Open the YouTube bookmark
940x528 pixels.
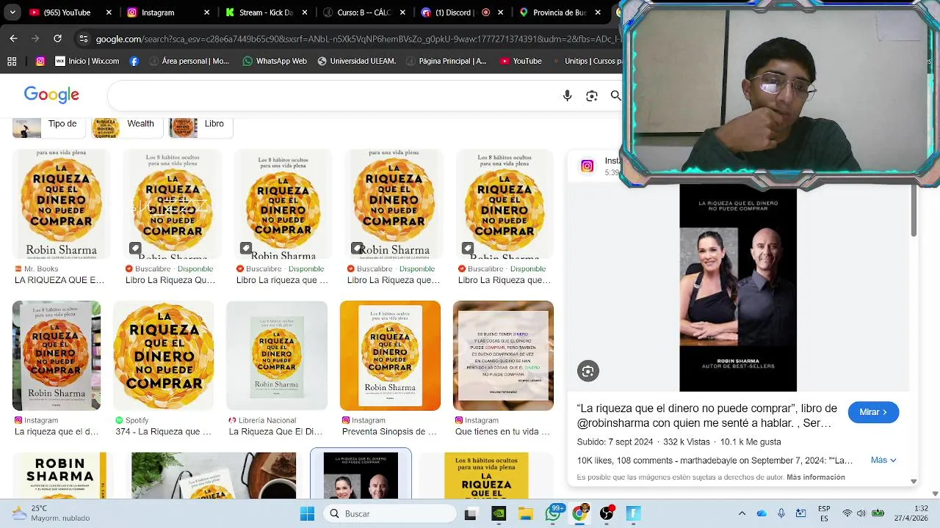pyautogui.click(x=521, y=61)
